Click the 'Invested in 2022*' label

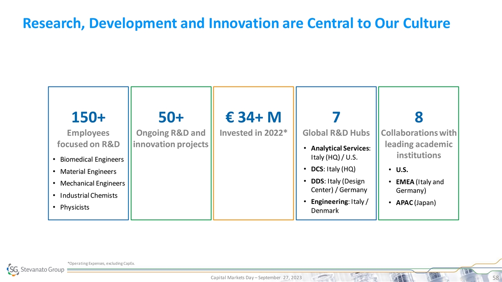pyautogui.click(x=253, y=133)
